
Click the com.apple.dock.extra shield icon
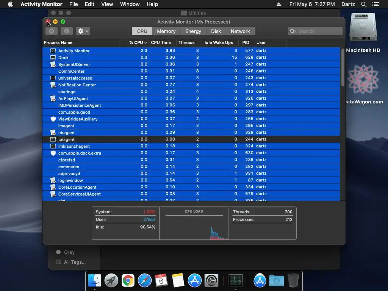tap(53, 153)
